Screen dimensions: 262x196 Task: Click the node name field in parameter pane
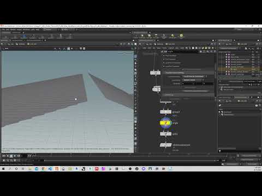click(183, 52)
